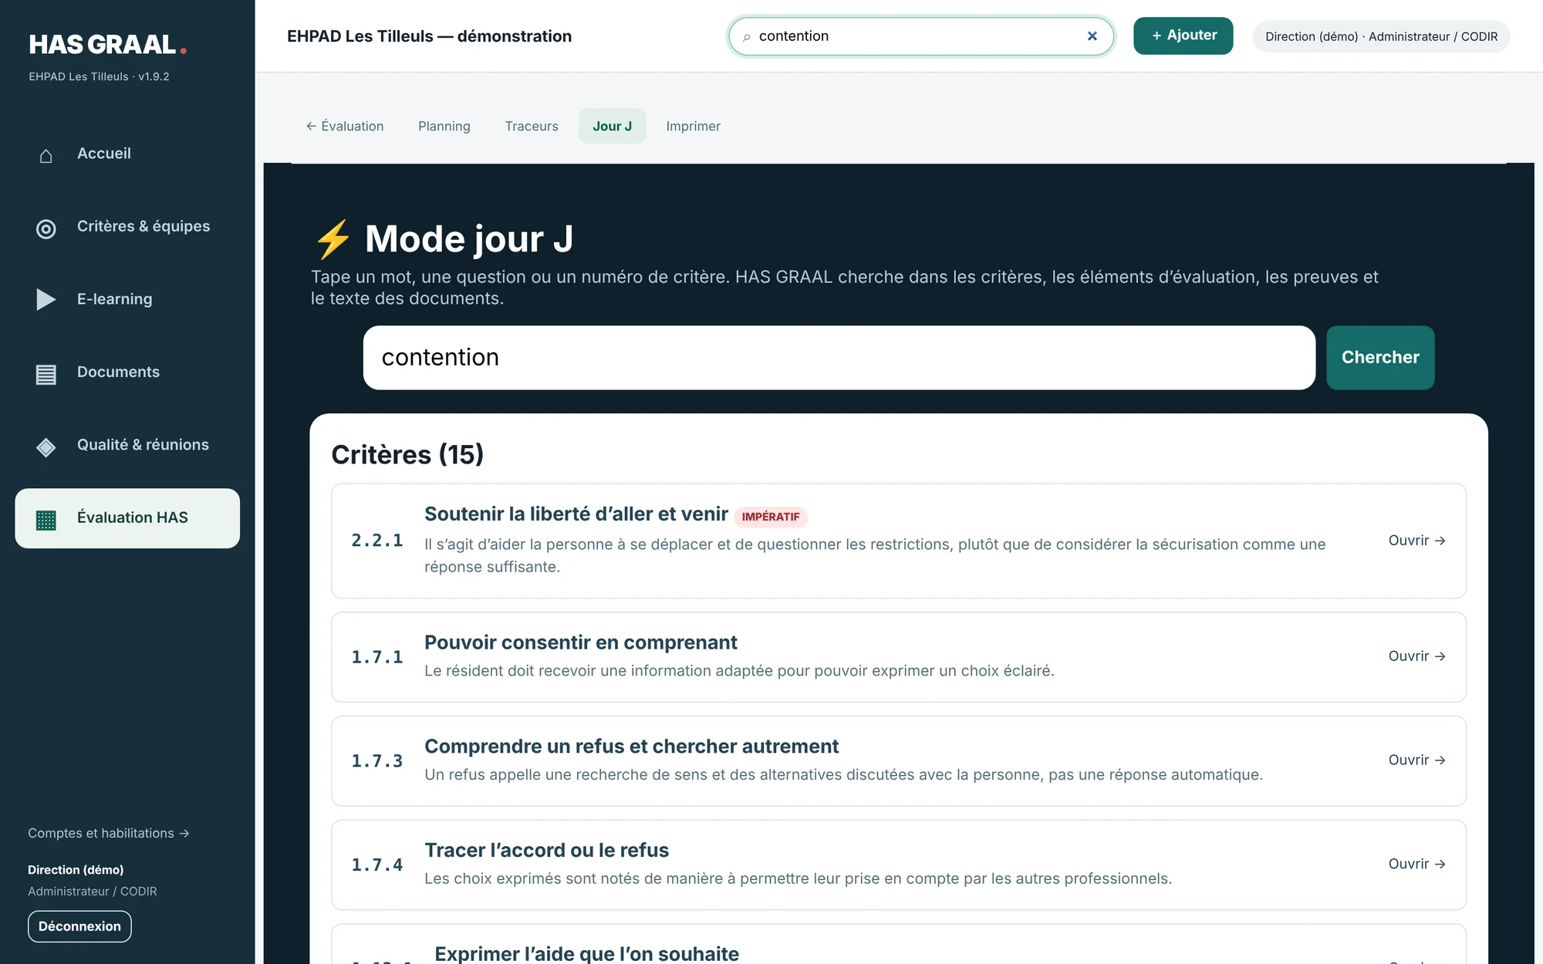Click the Accueil home icon

pos(46,156)
